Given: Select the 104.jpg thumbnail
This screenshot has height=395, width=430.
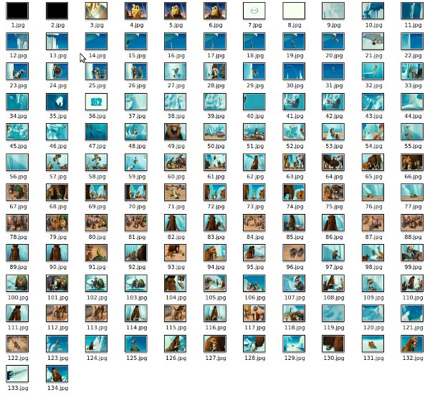Looking at the screenshot, I should 176,283.
